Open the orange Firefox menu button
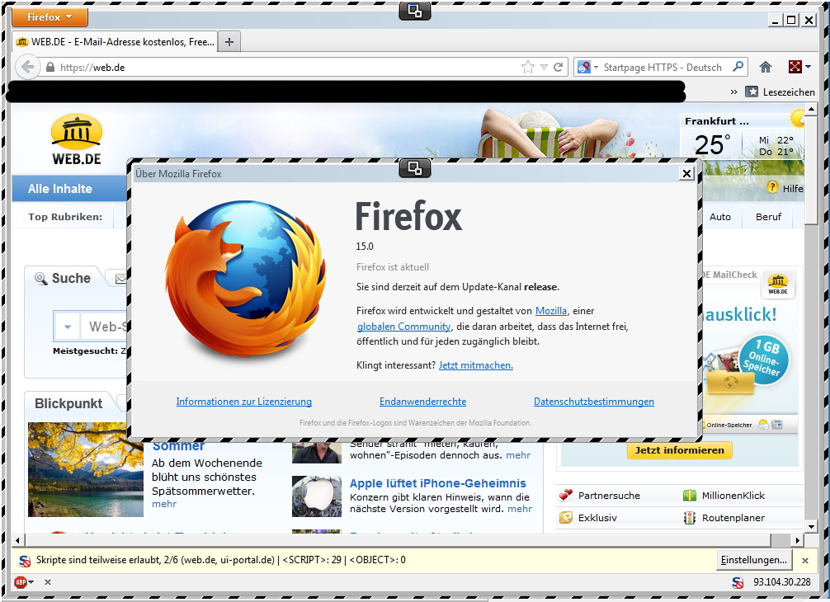 tap(50, 17)
